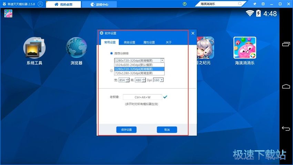This screenshot has width=293, height=165.
Task: Select the custom resolution radio button
Action: click(111, 71)
